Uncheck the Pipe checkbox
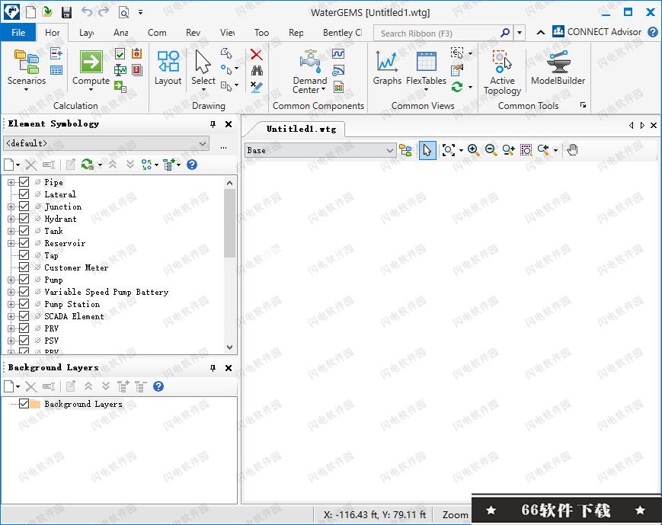The image size is (662, 525). point(24,182)
